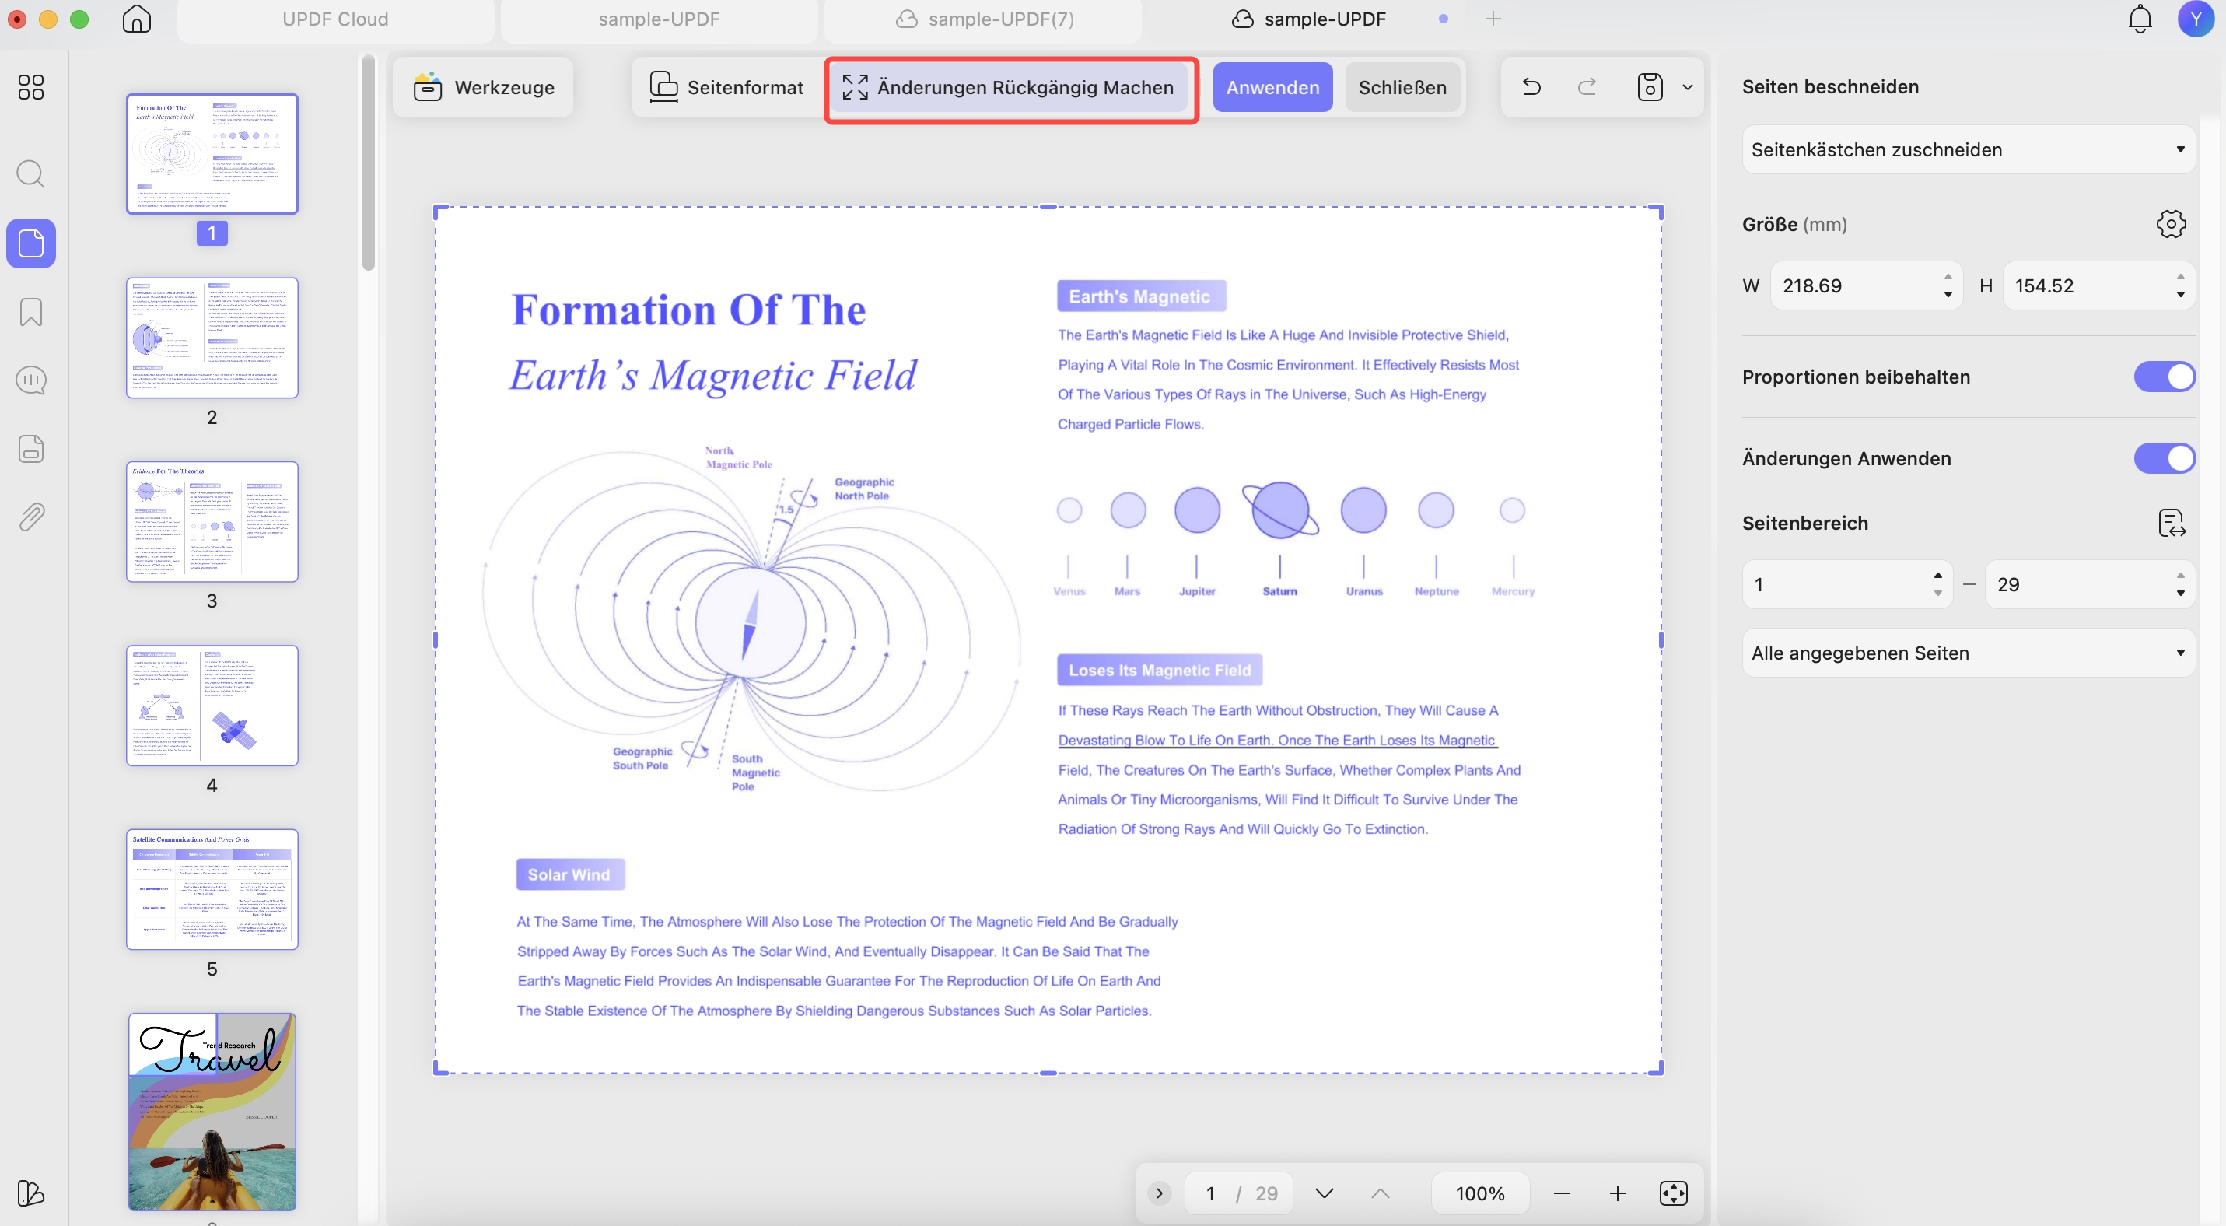The width and height of the screenshot is (2226, 1226).
Task: Select page 4 thumbnail
Action: (212, 706)
